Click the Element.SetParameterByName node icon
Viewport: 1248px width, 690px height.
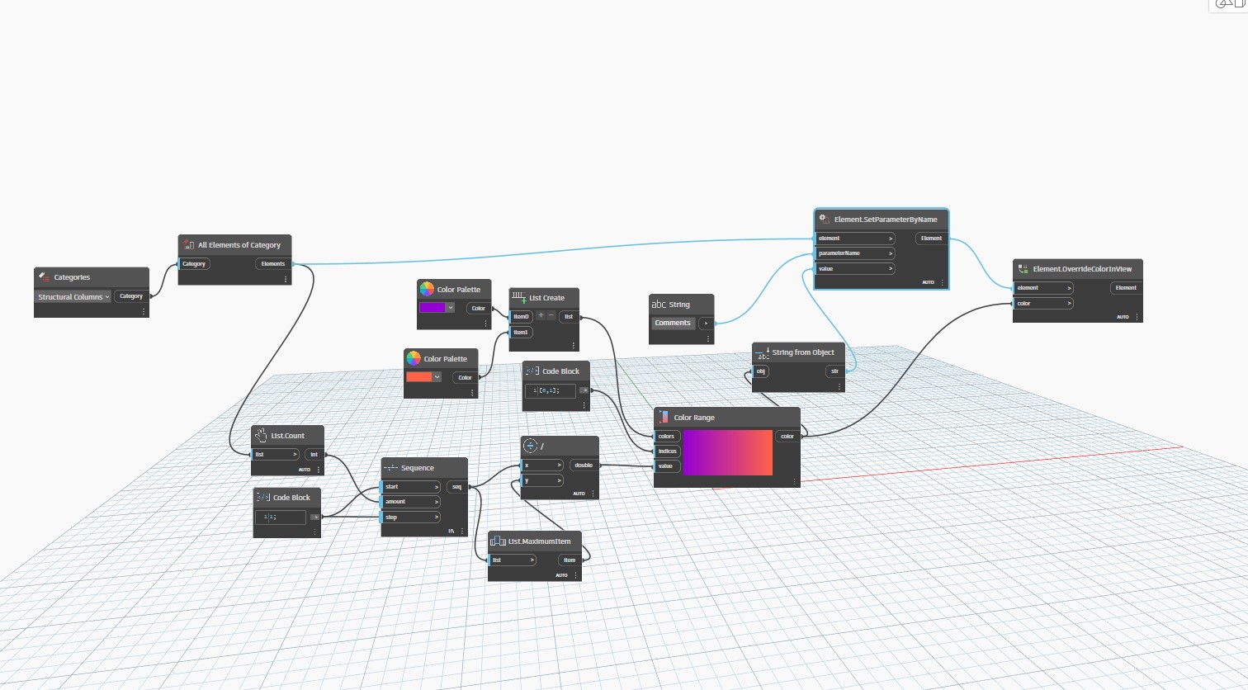point(824,220)
